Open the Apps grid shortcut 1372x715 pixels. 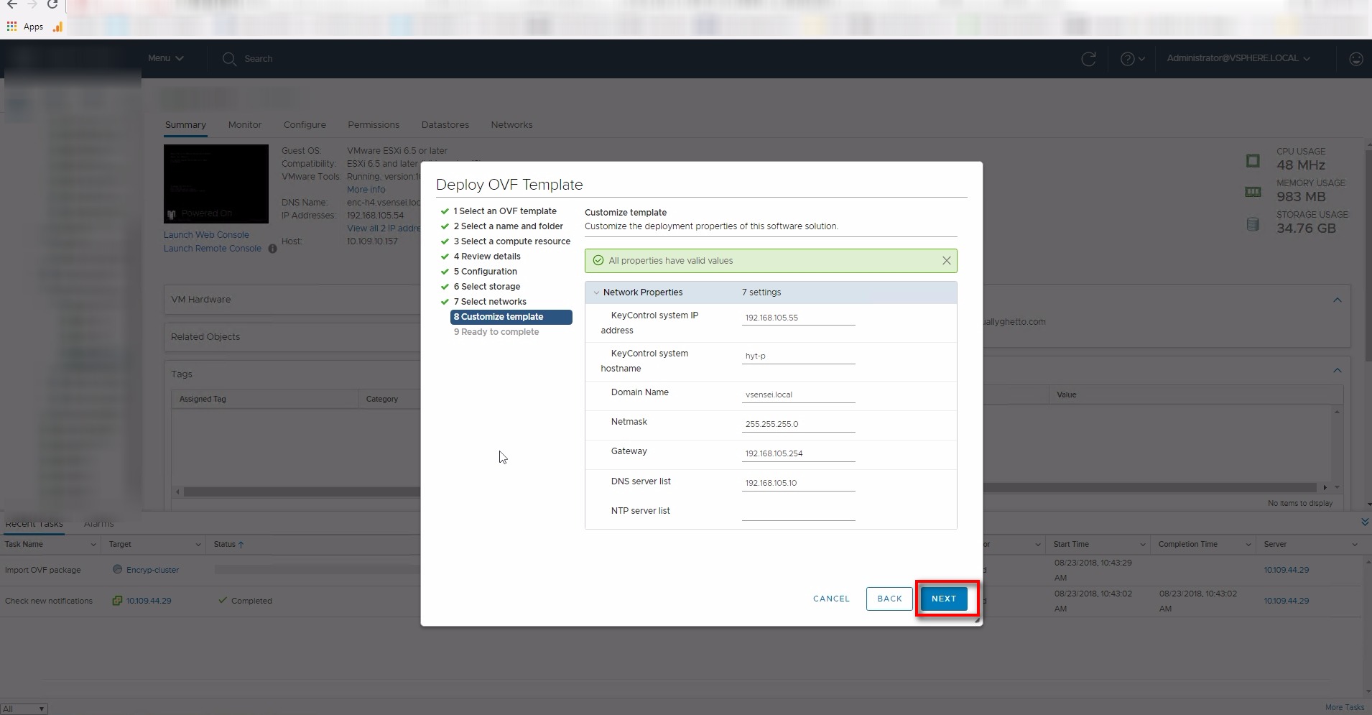tap(11, 27)
